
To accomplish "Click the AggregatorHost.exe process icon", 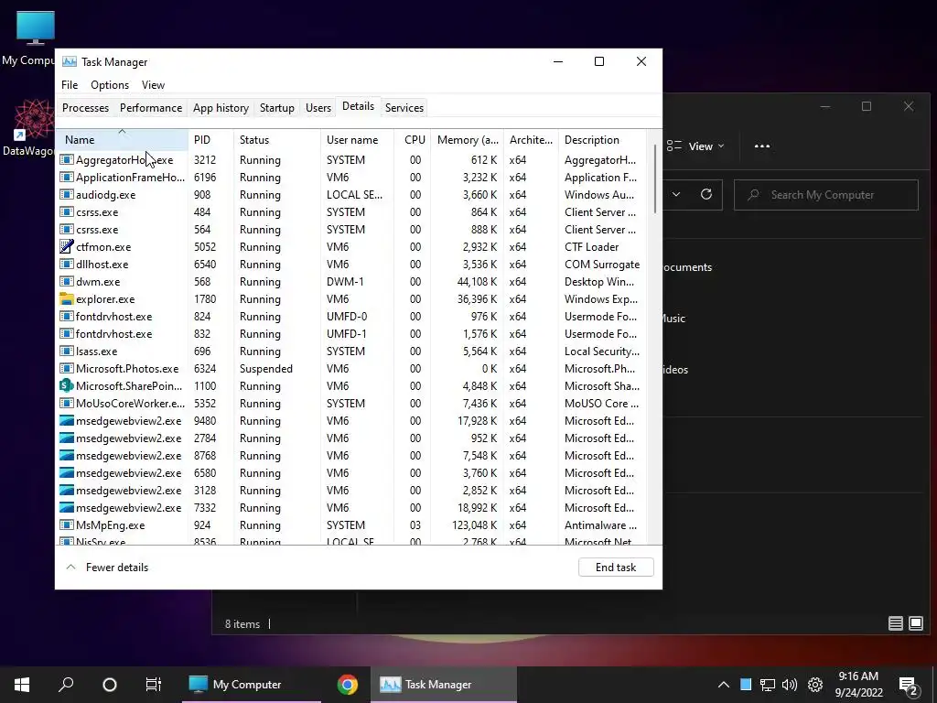I will coord(66,160).
